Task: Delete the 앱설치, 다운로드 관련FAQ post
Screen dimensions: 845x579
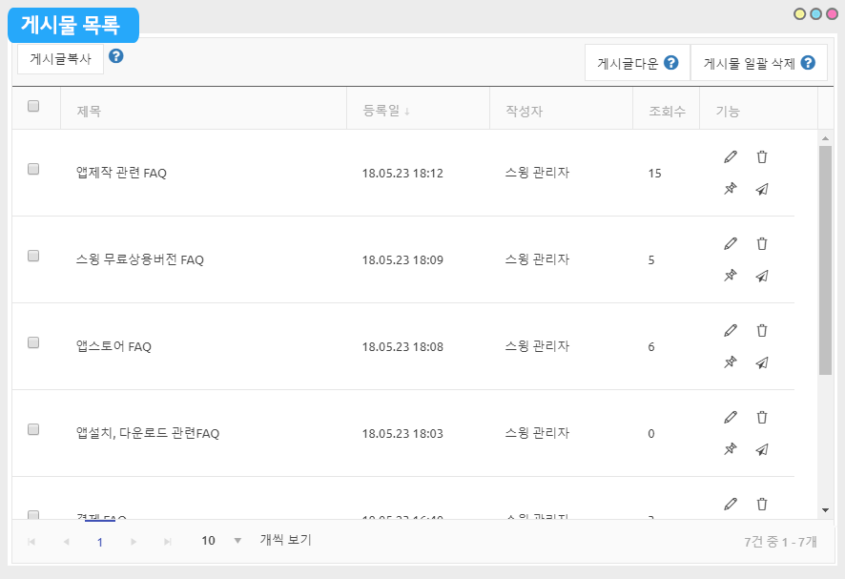Action: point(761,417)
